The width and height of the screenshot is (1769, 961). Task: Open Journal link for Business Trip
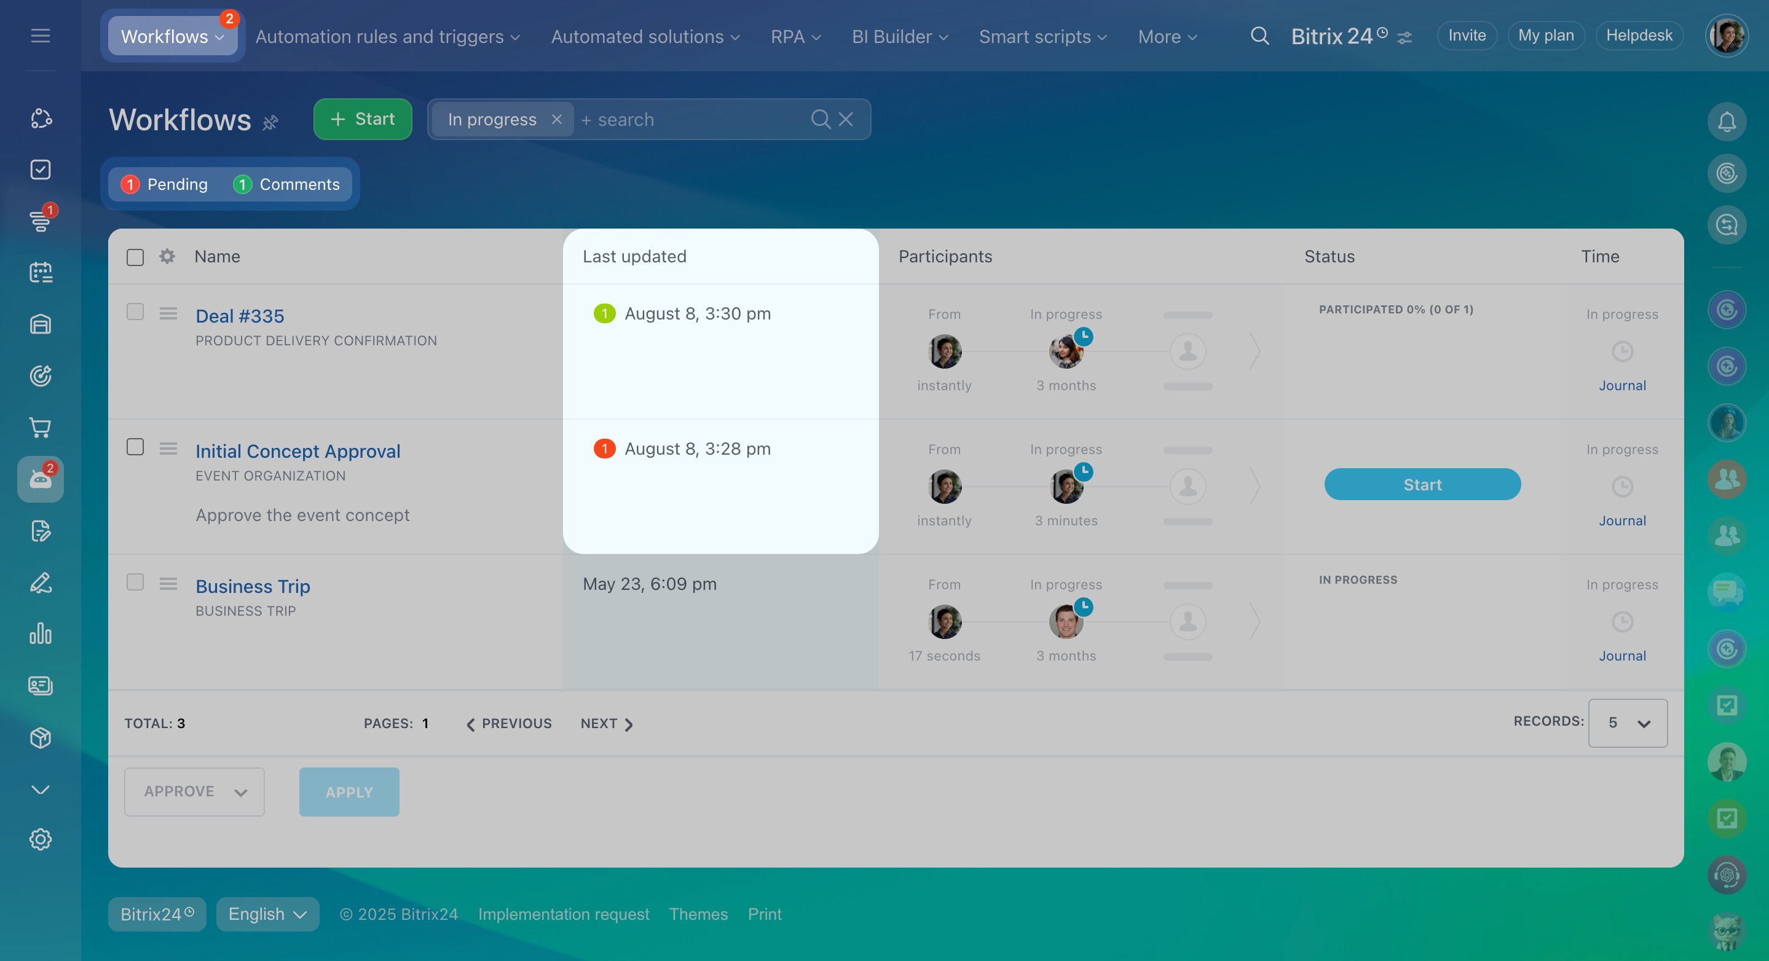coord(1621,656)
